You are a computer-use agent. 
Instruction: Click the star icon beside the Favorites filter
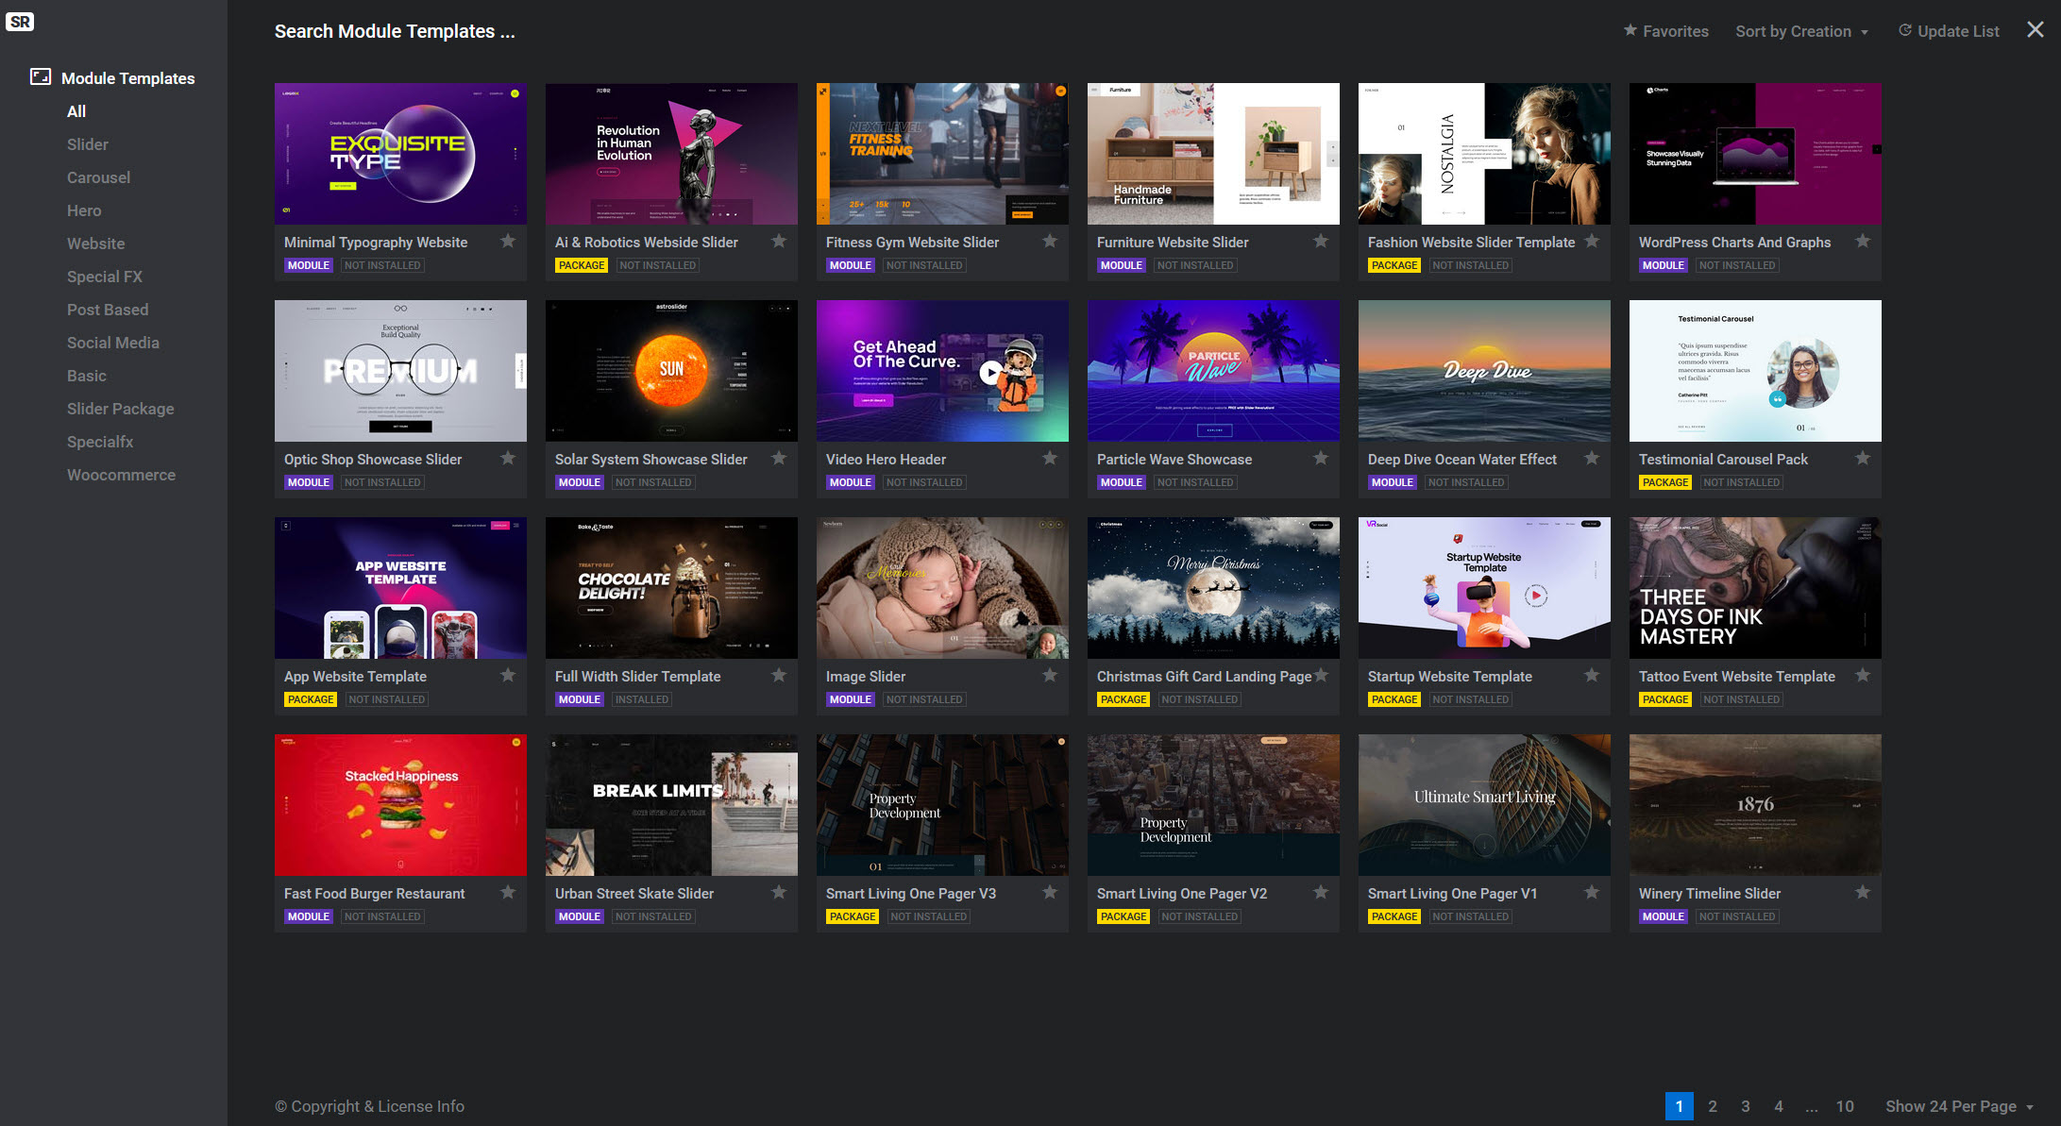click(1630, 30)
